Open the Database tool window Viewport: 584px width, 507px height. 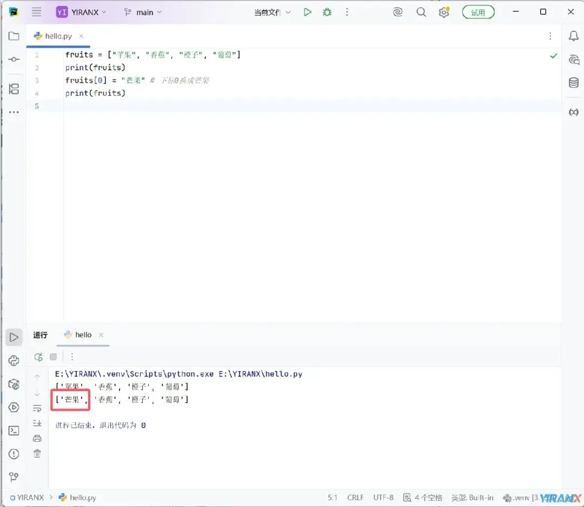click(x=574, y=83)
